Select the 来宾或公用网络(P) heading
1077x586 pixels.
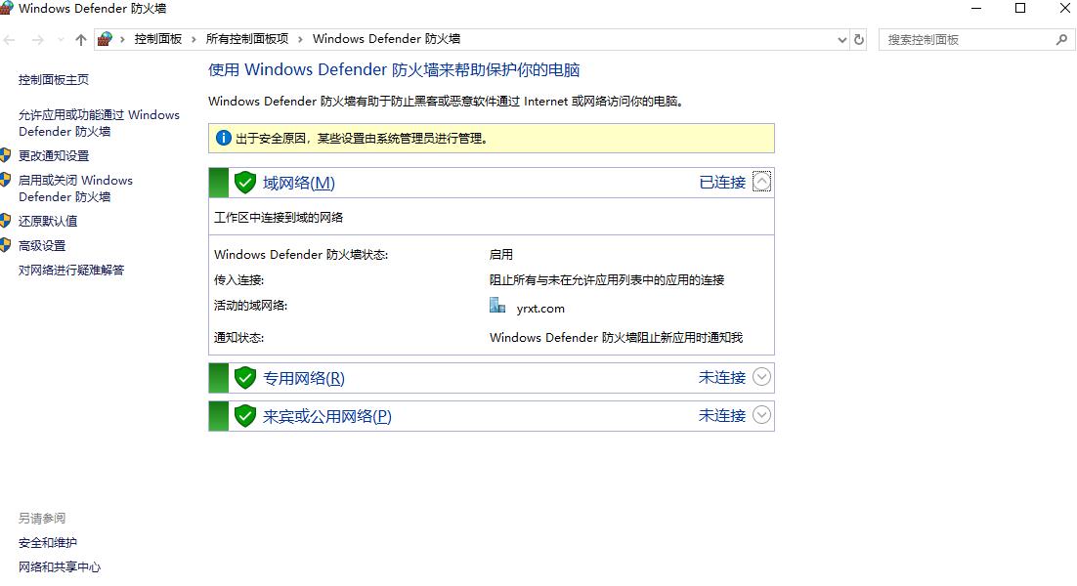[x=327, y=416]
